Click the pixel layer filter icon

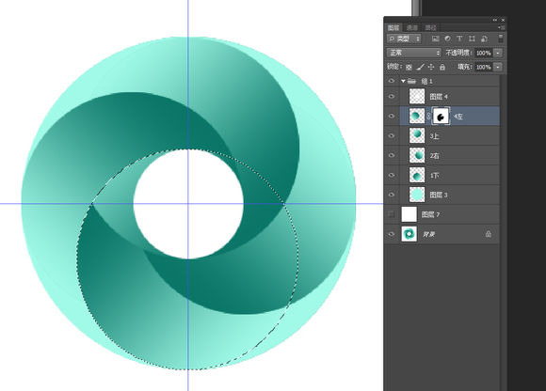coord(435,39)
